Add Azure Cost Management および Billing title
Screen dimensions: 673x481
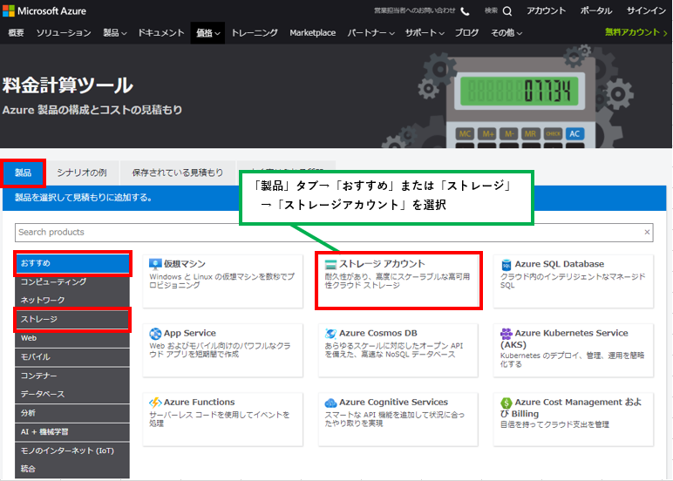click(571, 408)
